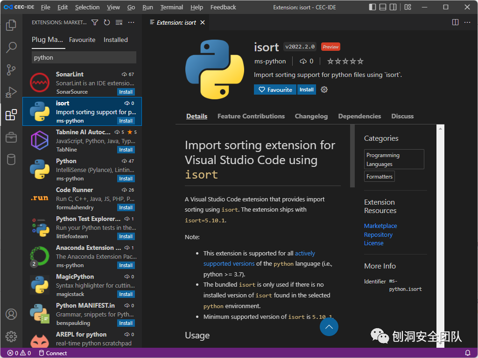Open the toolbox briefcase activity bar icon
The height and width of the screenshot is (358, 478).
coord(11,138)
